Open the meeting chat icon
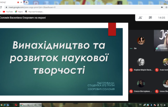Screen dimensions: 168x107 (150, 18)
